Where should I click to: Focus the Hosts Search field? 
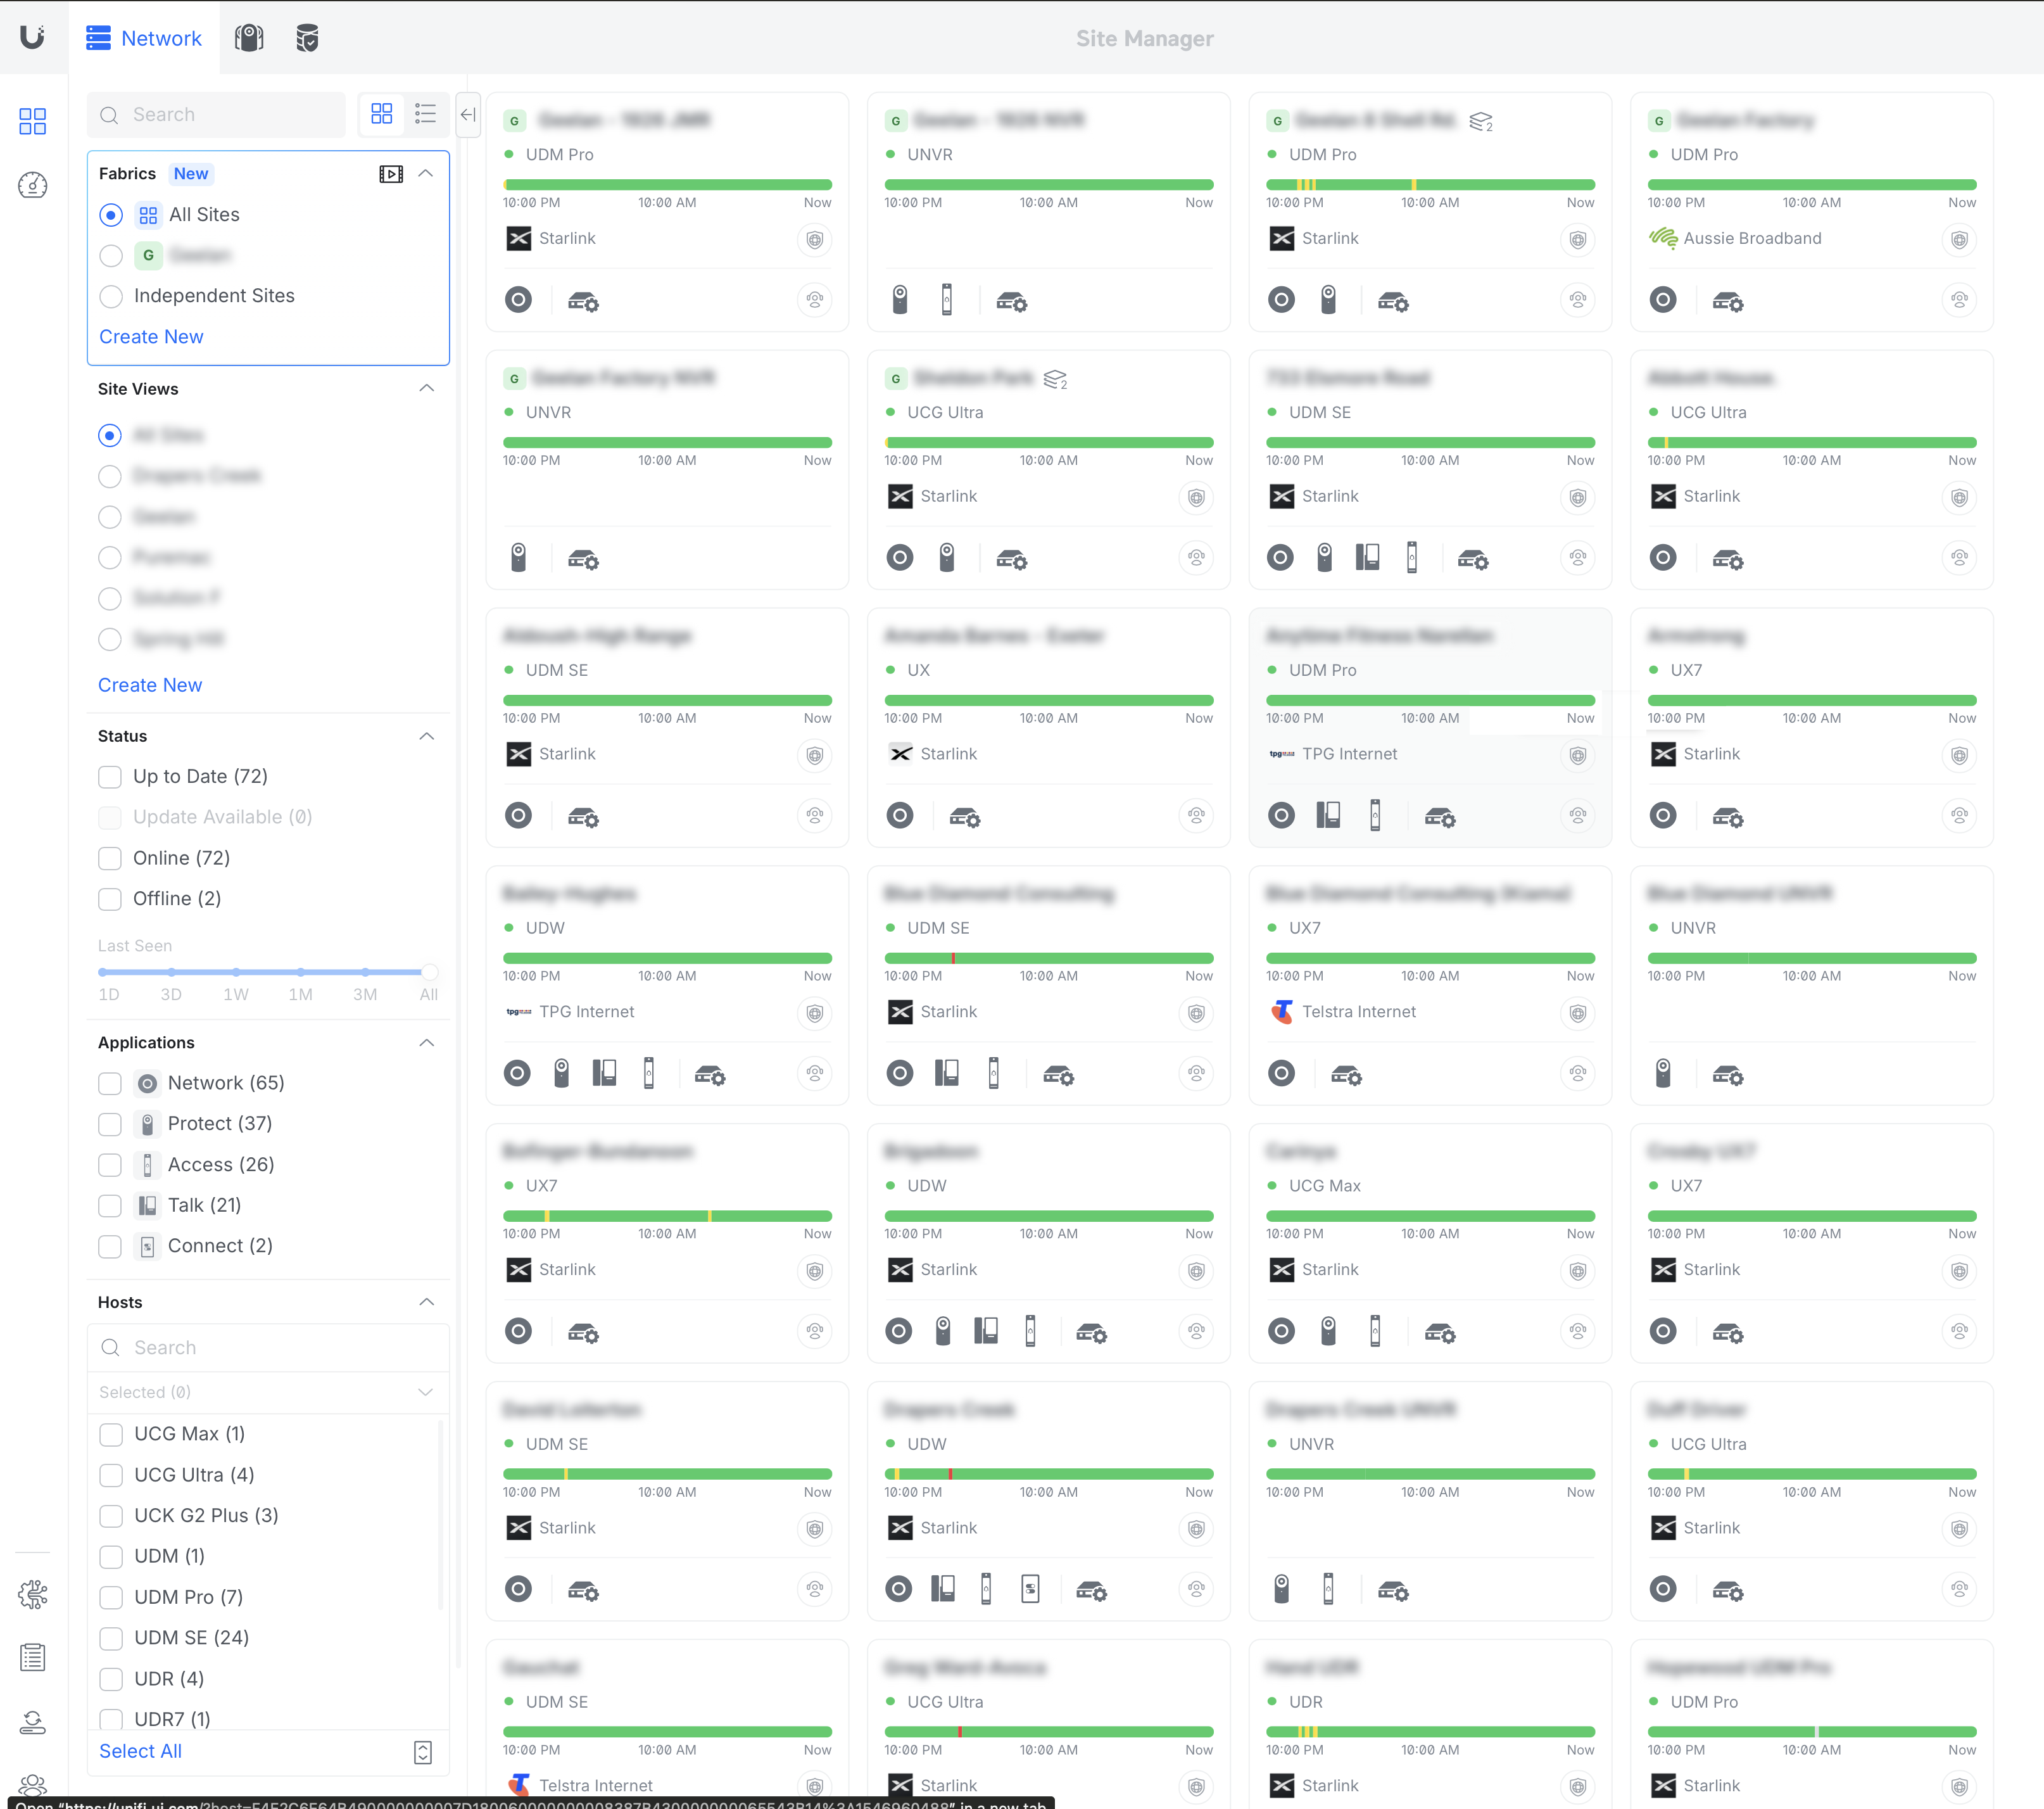pos(267,1348)
